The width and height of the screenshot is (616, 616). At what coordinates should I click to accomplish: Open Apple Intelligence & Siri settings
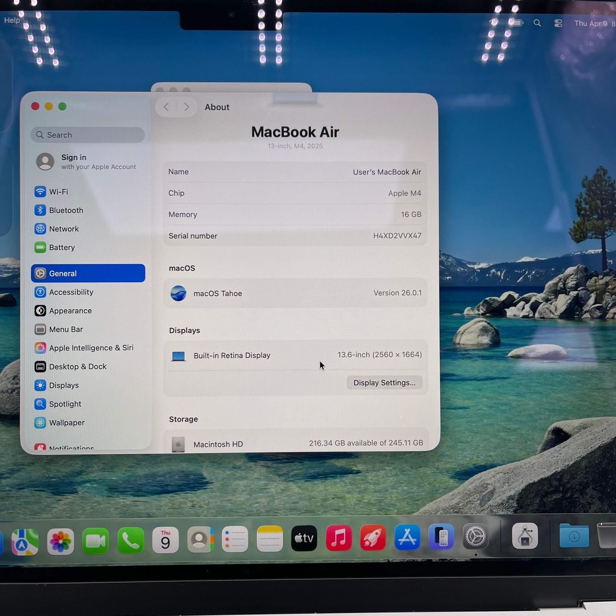pyautogui.click(x=88, y=348)
